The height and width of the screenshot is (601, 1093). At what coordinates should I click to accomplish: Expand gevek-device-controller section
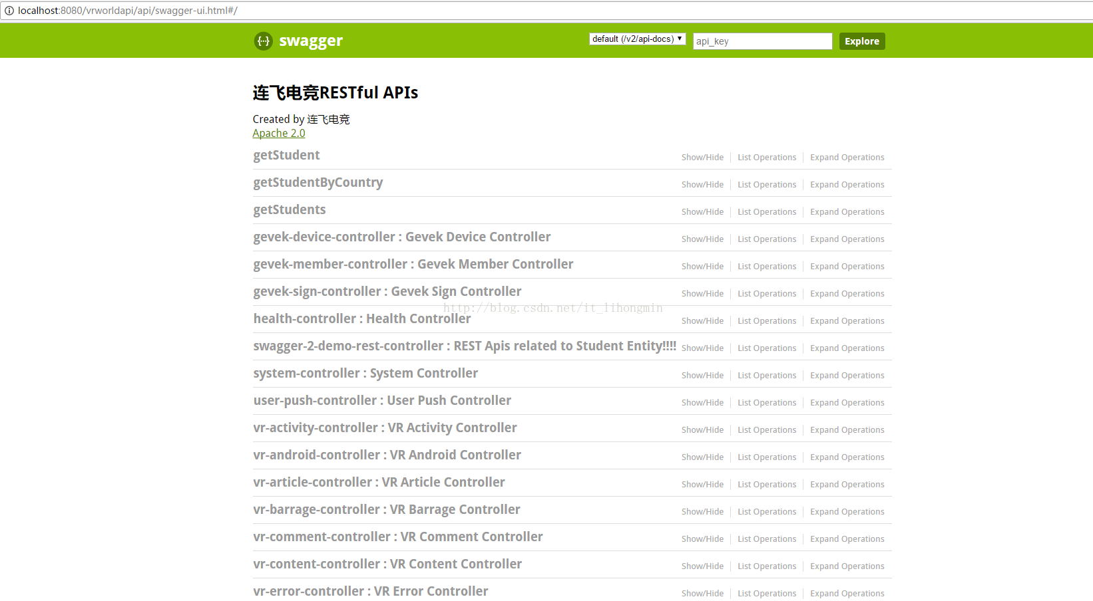pos(402,237)
